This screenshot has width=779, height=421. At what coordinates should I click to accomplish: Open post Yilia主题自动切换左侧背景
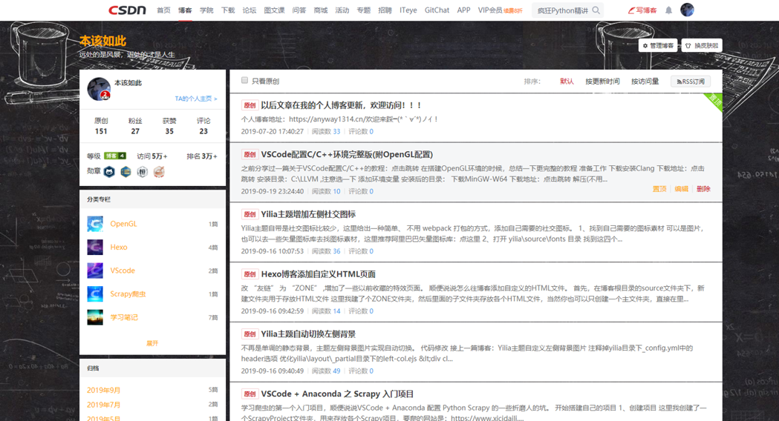click(308, 334)
